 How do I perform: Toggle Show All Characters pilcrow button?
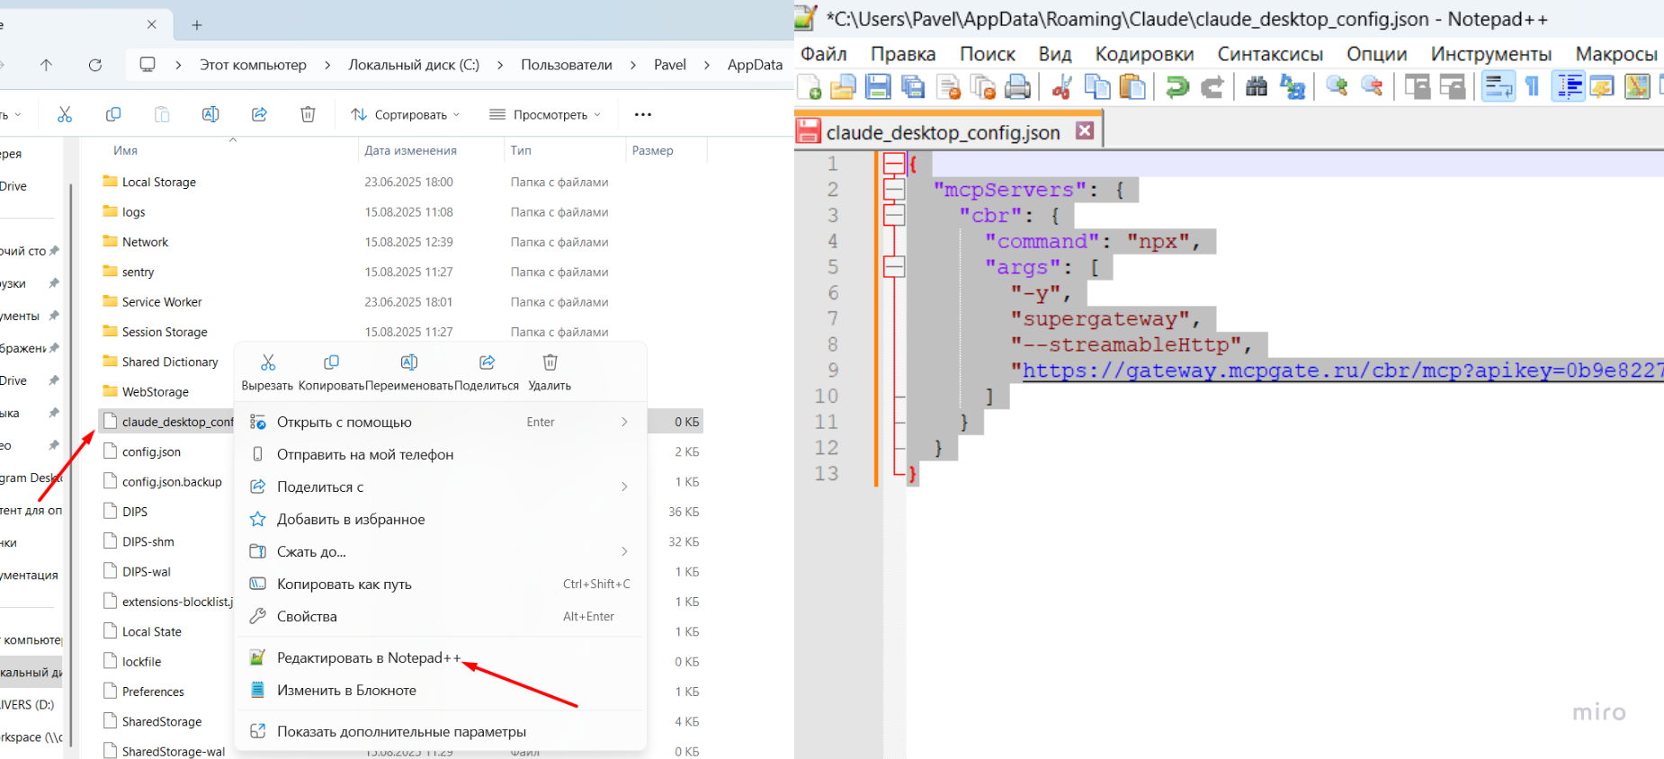1533,87
